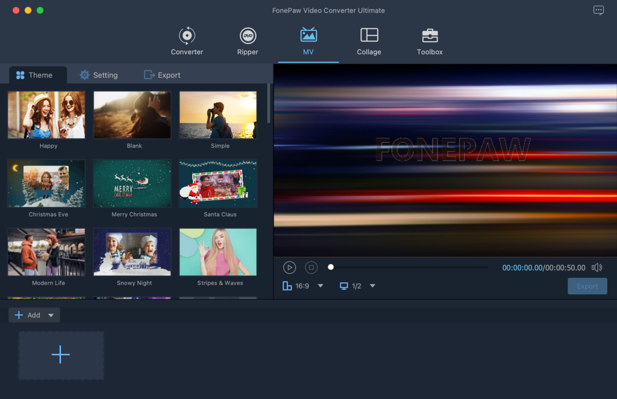Choose the Happy theme thumbnail
617x399 pixels.
[46, 115]
